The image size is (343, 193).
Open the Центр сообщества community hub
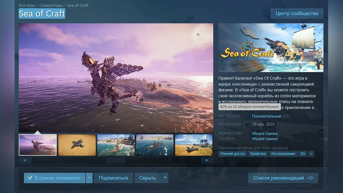click(x=297, y=13)
